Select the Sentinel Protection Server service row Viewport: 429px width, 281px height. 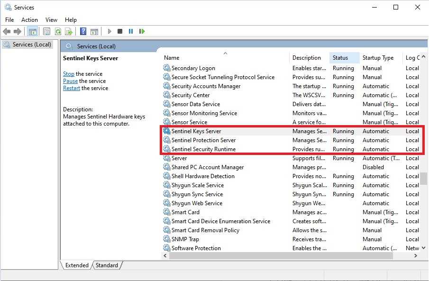click(203, 140)
